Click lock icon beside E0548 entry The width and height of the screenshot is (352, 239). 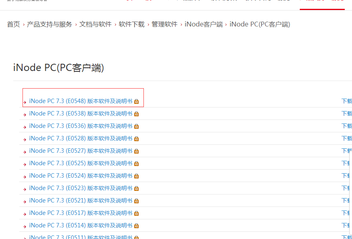(x=136, y=101)
